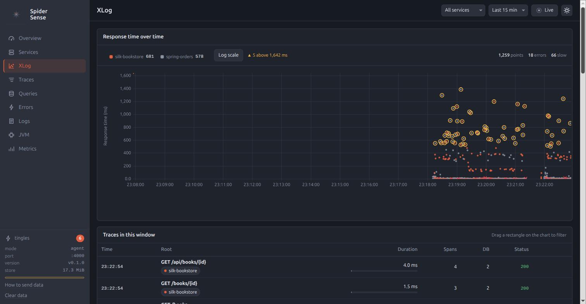Click the JVM chip icon
The width and height of the screenshot is (586, 304).
(x=11, y=135)
